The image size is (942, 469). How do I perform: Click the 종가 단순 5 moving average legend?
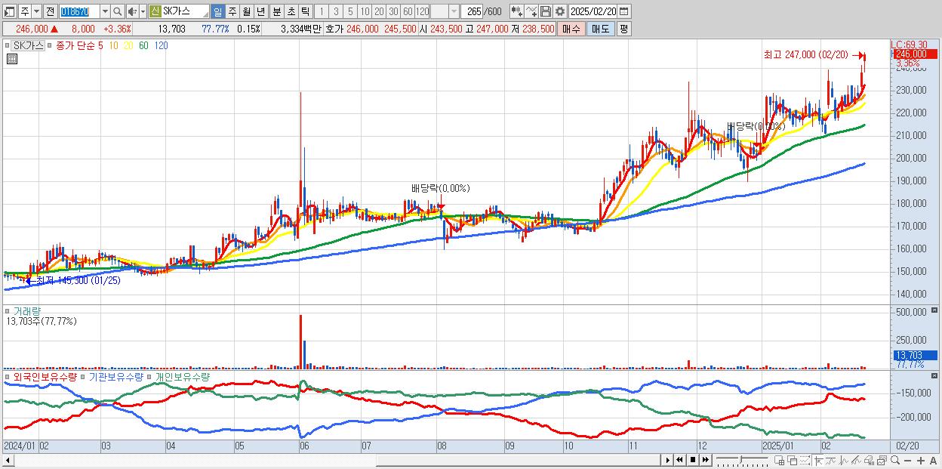pyautogui.click(x=79, y=45)
